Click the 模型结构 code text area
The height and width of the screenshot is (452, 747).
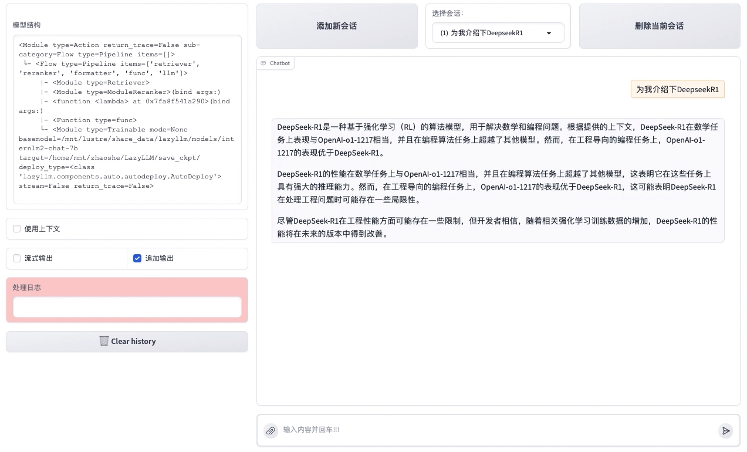pos(127,119)
